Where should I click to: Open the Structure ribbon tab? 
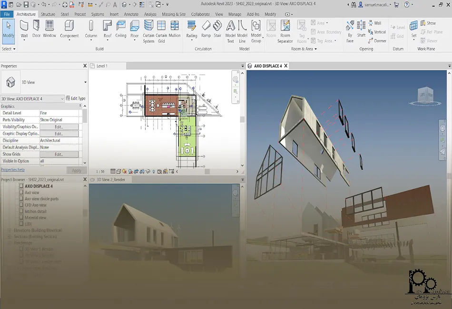[48, 14]
